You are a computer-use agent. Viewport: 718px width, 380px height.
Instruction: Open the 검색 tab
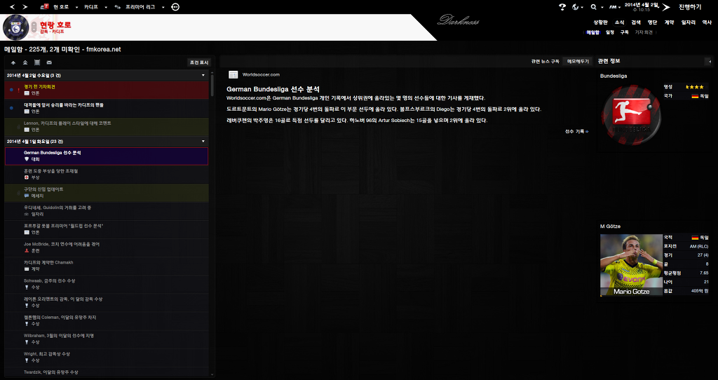(x=636, y=22)
